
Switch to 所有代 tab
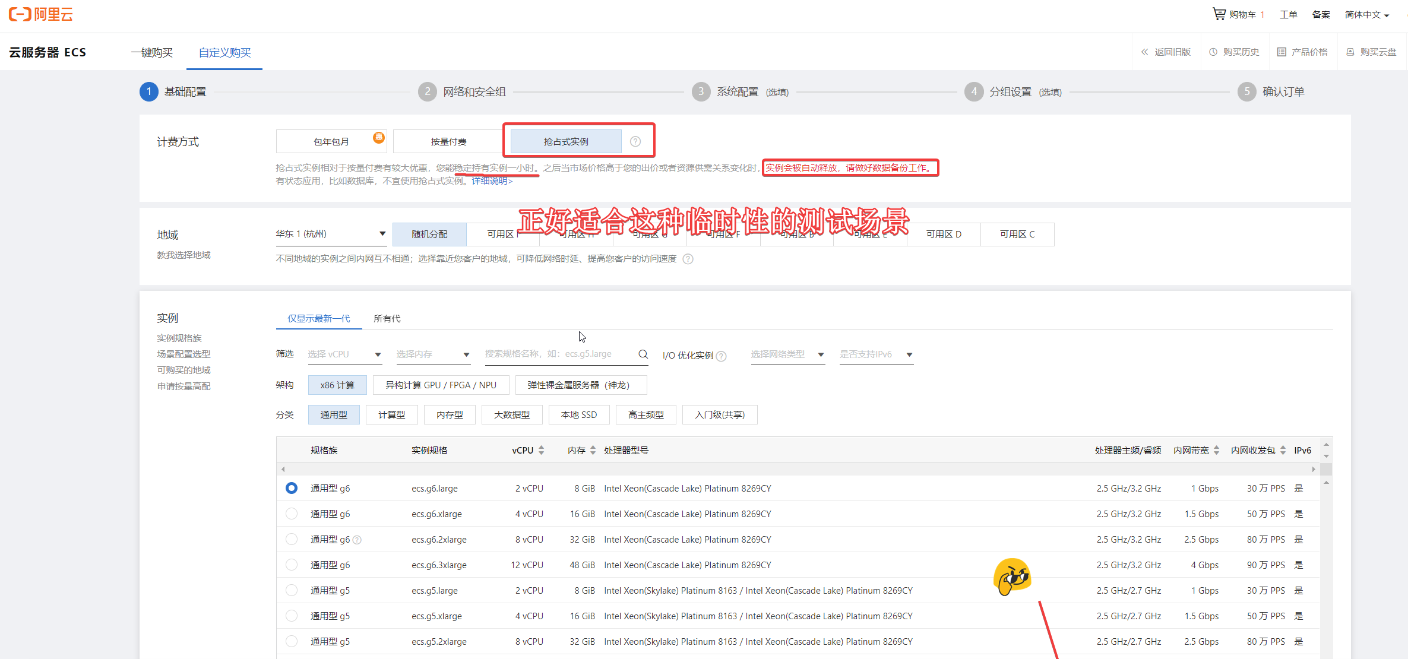[387, 319]
